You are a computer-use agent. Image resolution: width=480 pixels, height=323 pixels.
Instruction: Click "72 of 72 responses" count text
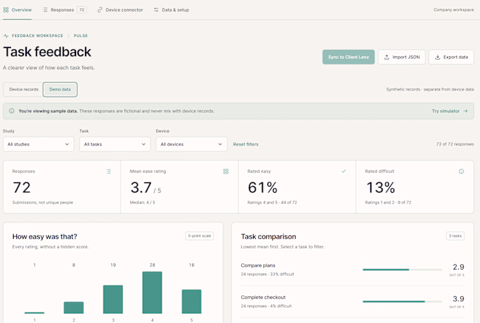(455, 144)
